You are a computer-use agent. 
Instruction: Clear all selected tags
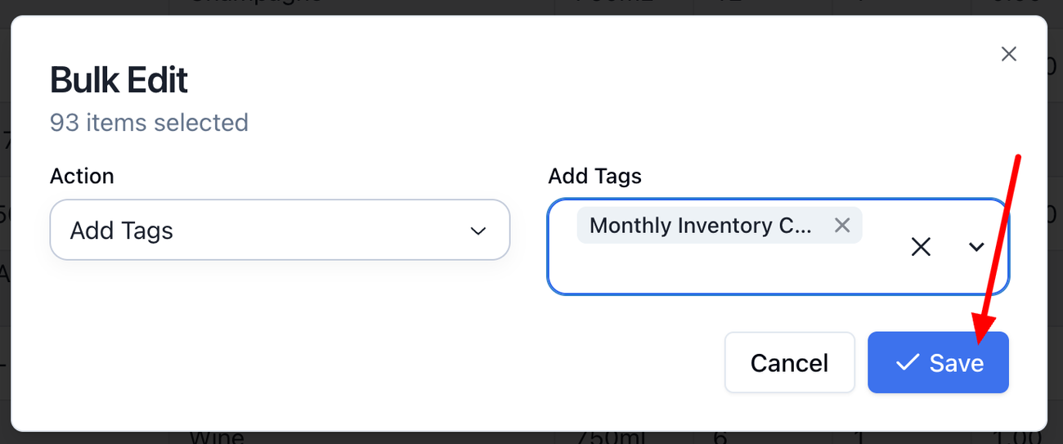click(921, 247)
